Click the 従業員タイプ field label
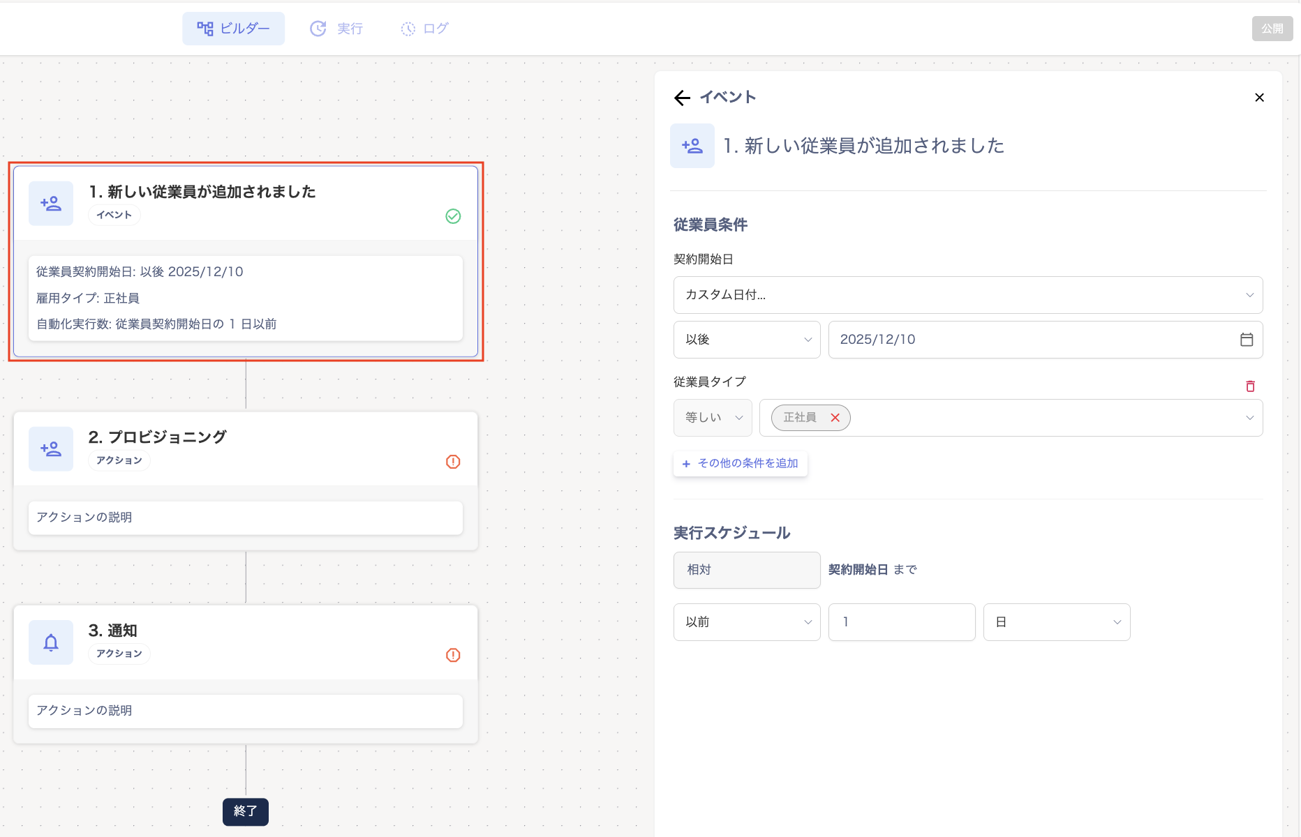Image resolution: width=1301 pixels, height=837 pixels. tap(710, 382)
